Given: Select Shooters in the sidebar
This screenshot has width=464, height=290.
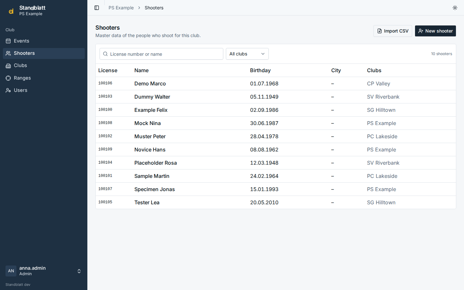Looking at the screenshot, I should pyautogui.click(x=44, y=53).
